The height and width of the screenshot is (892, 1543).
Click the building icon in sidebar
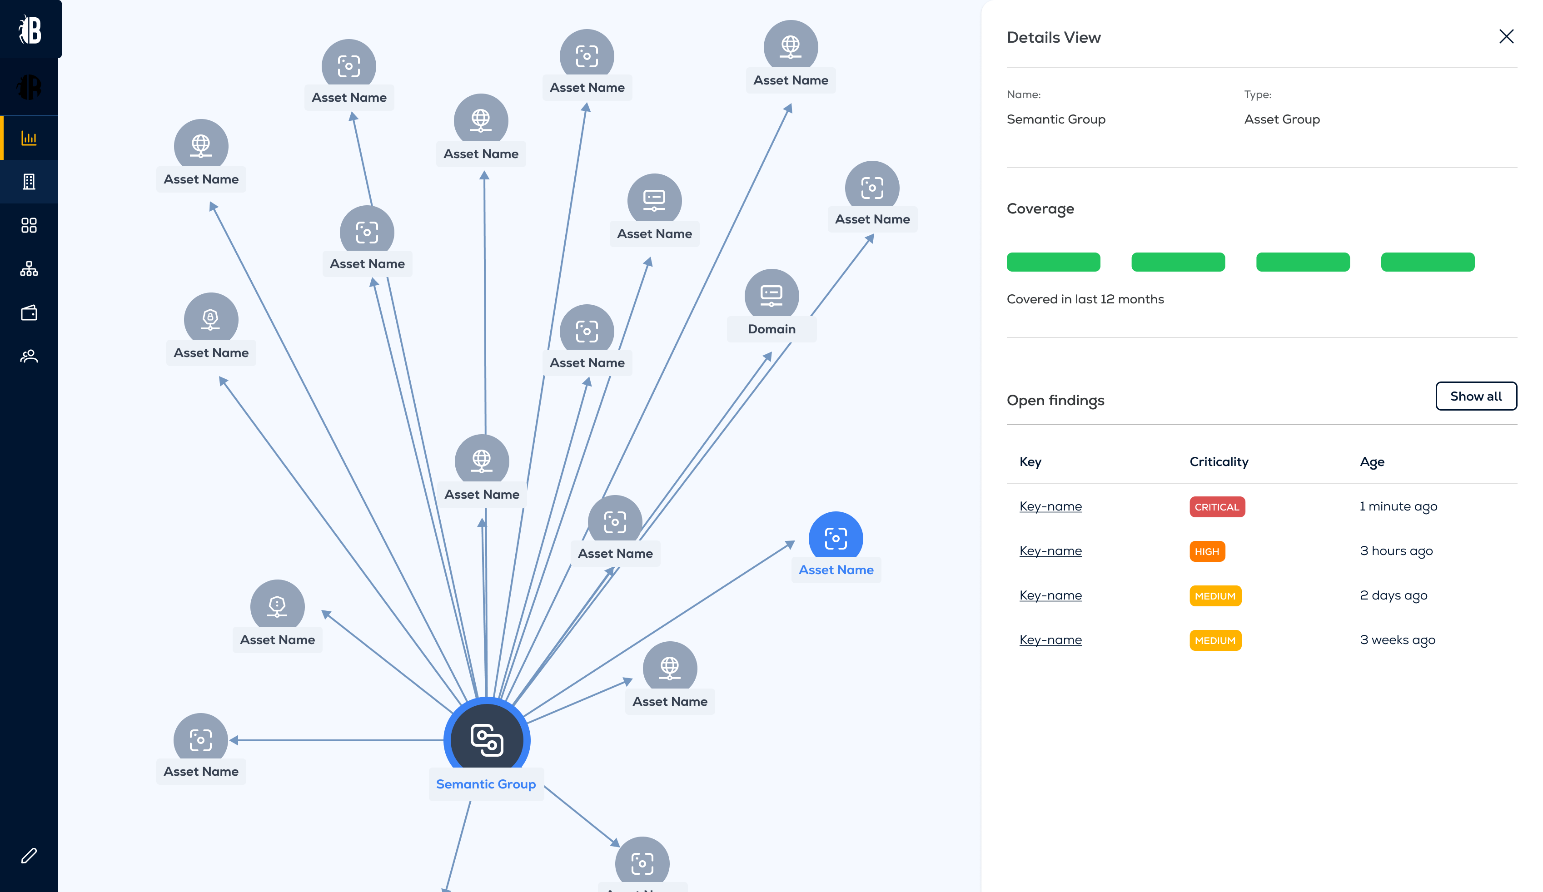click(29, 182)
